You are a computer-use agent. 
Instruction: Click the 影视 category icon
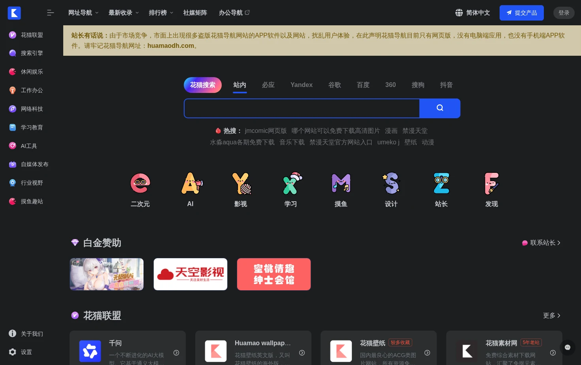coord(241,183)
